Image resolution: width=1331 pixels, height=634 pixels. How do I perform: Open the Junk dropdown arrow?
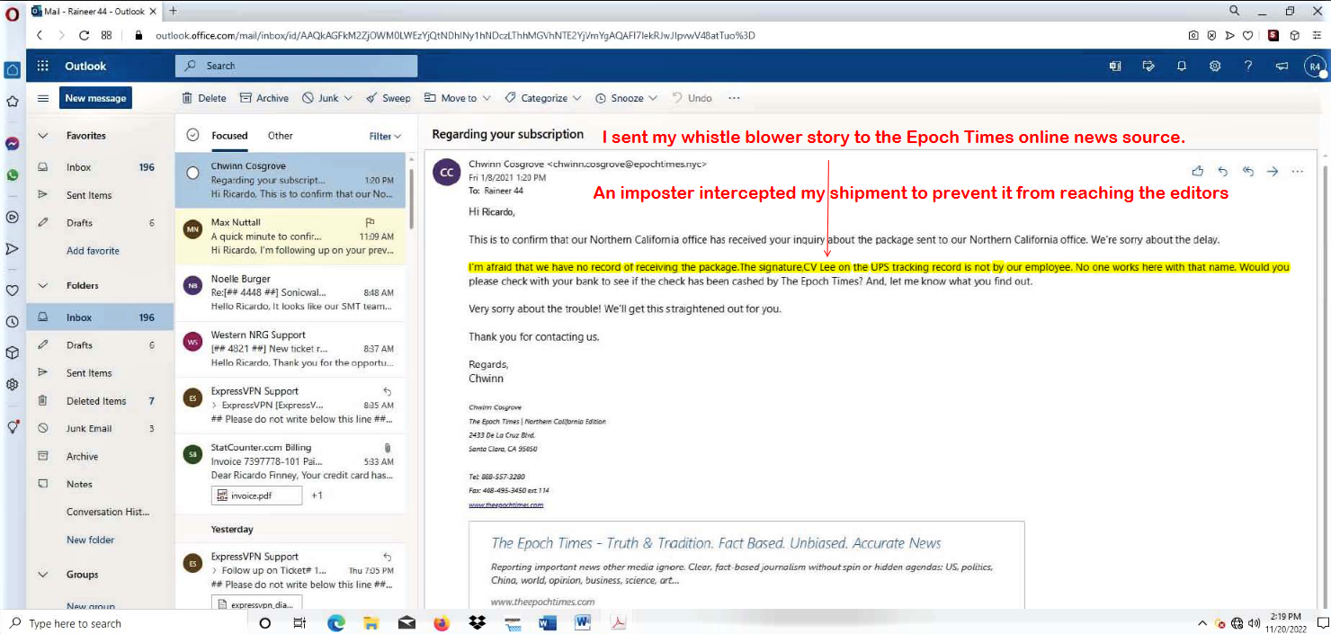point(348,98)
